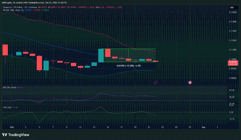Click the 27 date label on time axis
Image resolution: width=241 pixels, height=140 pixels.
pos(190,127)
